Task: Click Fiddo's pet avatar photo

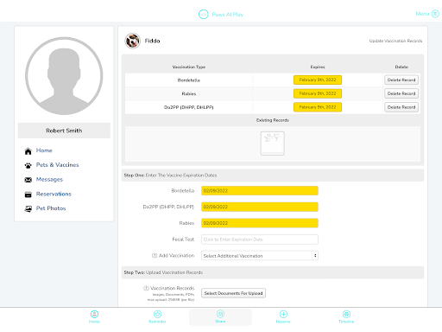Action: (133, 41)
